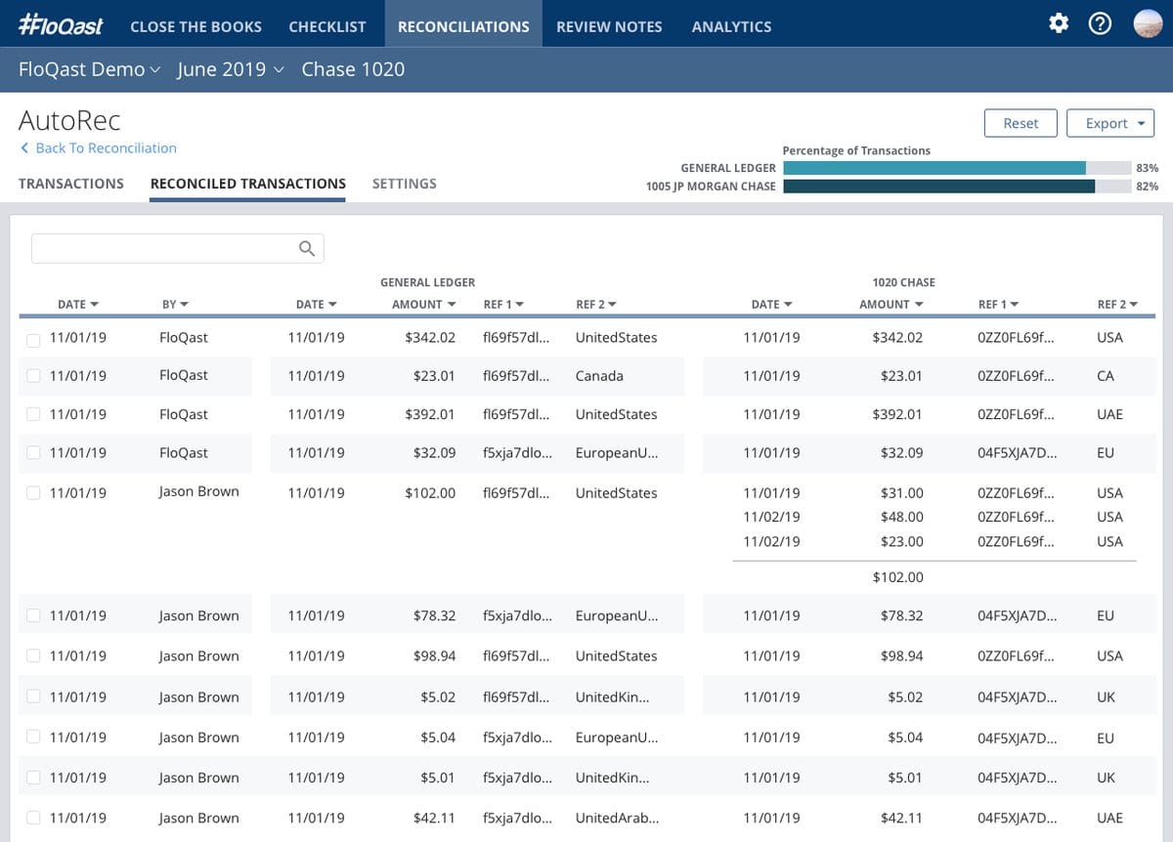Click the search magnifier icon
Viewport: 1173px width, 842px height.
click(307, 248)
